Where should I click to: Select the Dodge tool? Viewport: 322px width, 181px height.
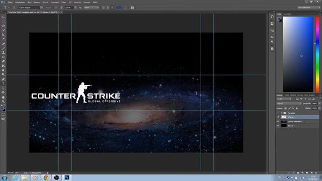pyautogui.click(x=3, y=74)
